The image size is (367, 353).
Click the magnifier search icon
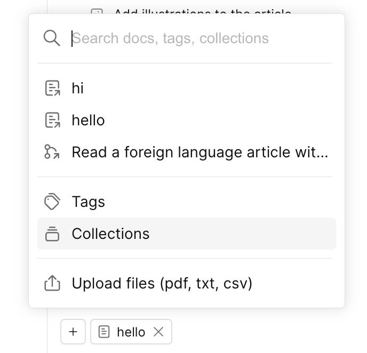[x=52, y=38]
